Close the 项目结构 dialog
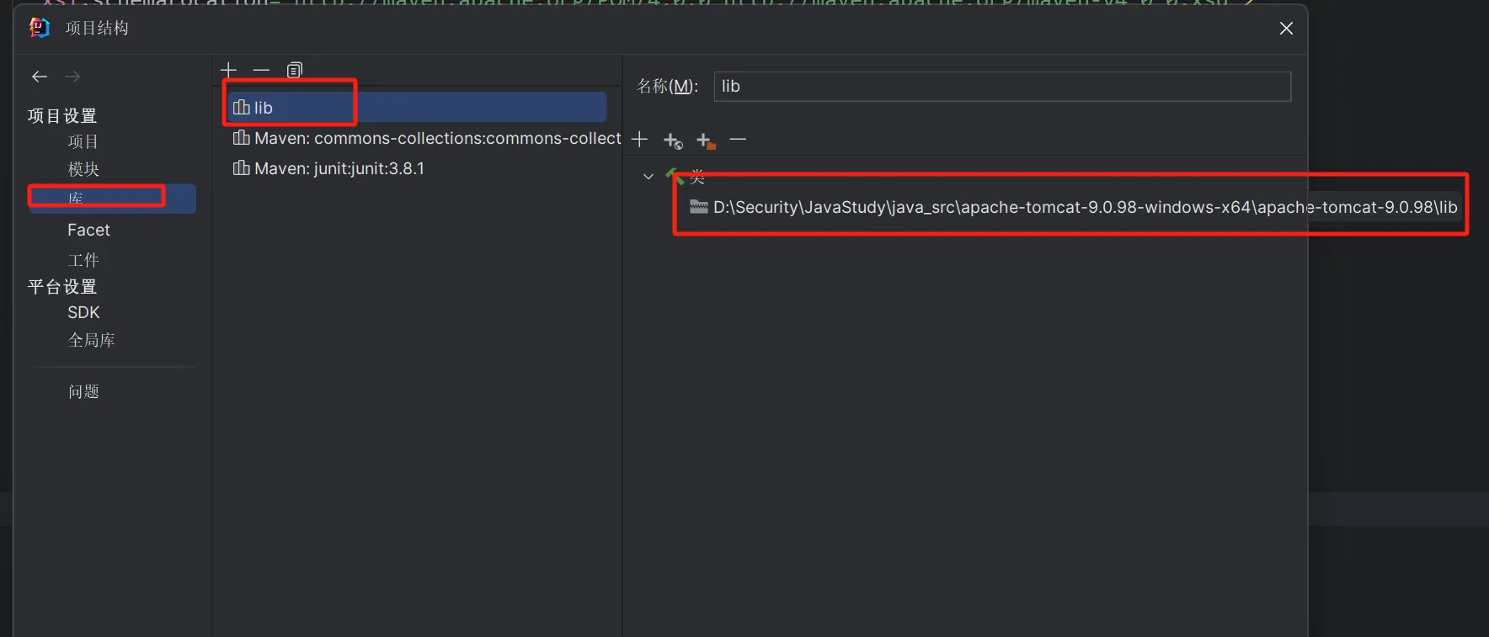Image resolution: width=1489 pixels, height=637 pixels. tap(1286, 29)
